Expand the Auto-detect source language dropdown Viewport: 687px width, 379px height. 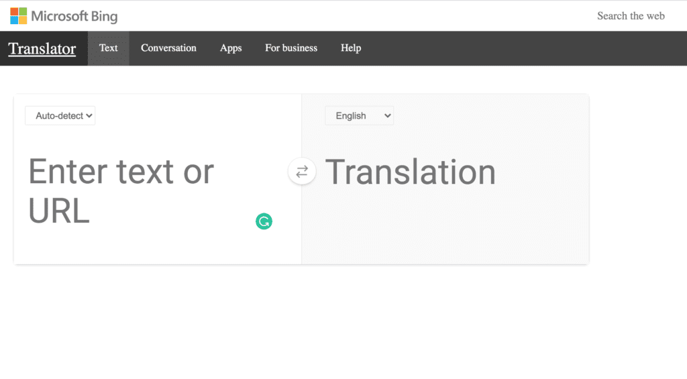(60, 115)
